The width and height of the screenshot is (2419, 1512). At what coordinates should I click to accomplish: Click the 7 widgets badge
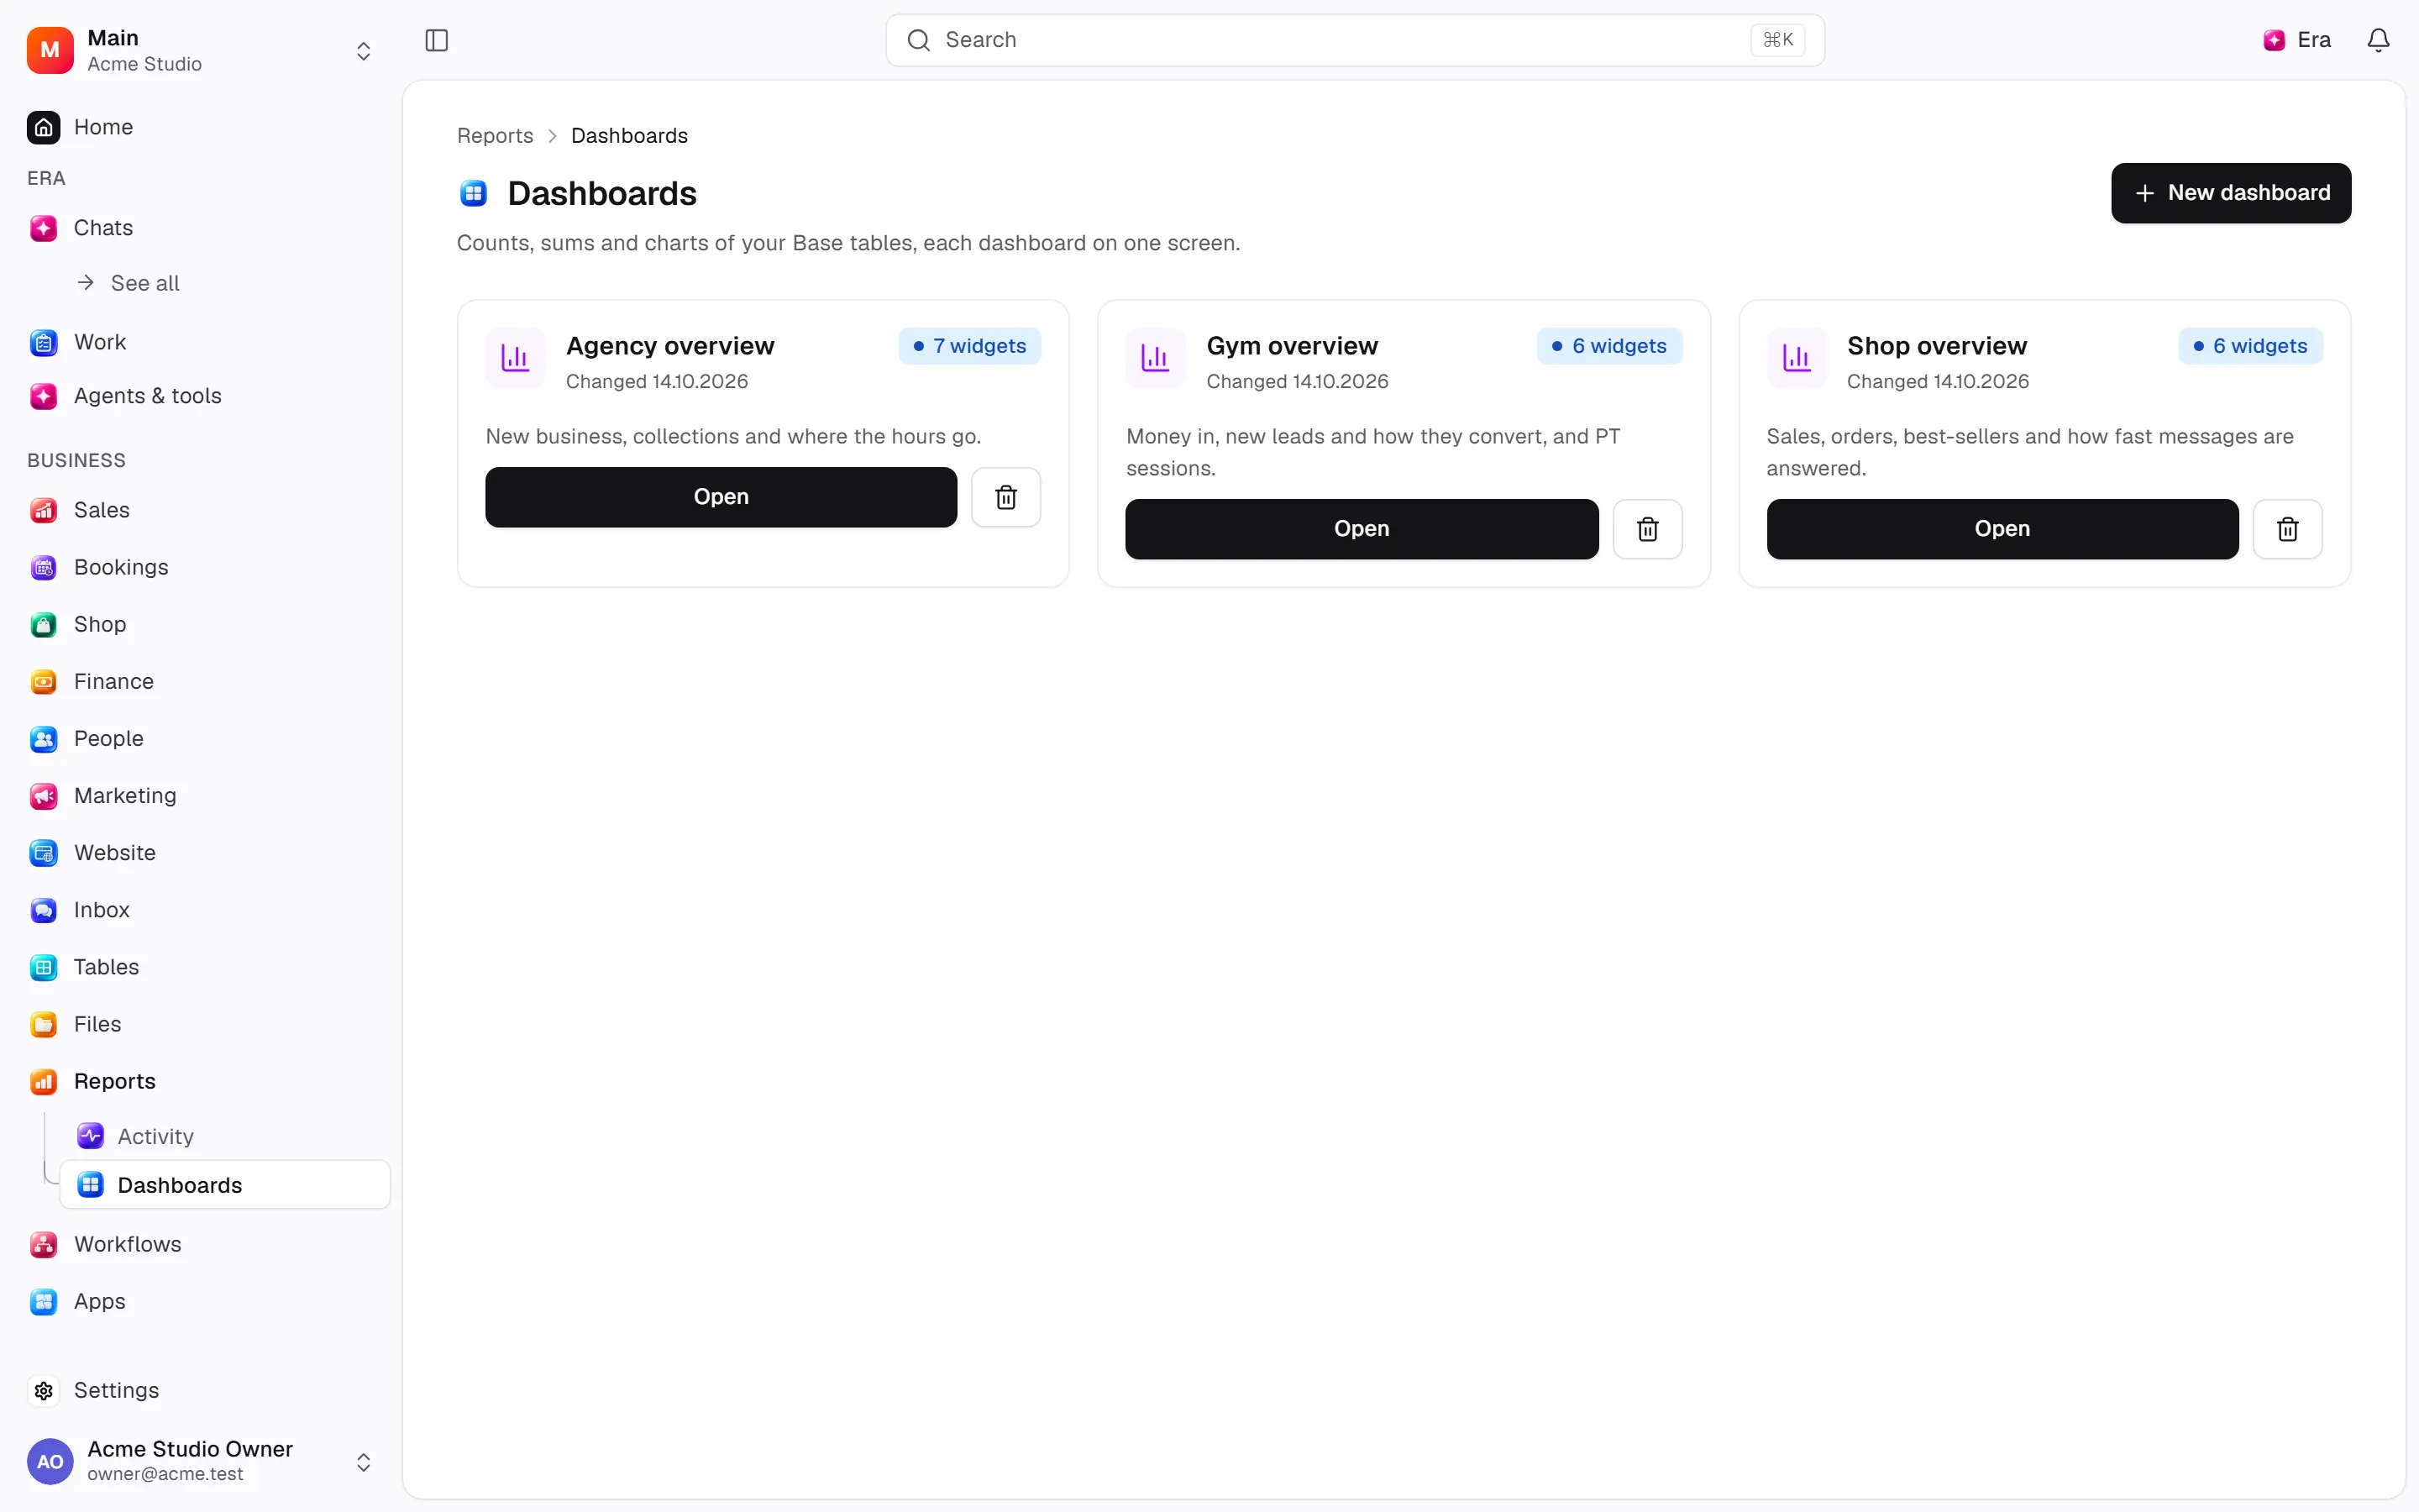tap(968, 346)
